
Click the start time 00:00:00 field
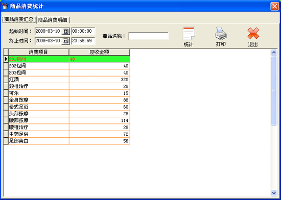(x=83, y=31)
